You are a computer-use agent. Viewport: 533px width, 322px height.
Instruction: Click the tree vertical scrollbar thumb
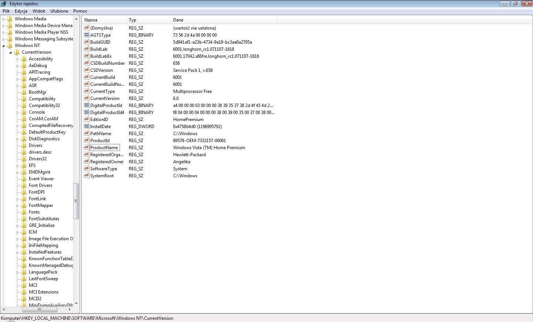[76, 201]
